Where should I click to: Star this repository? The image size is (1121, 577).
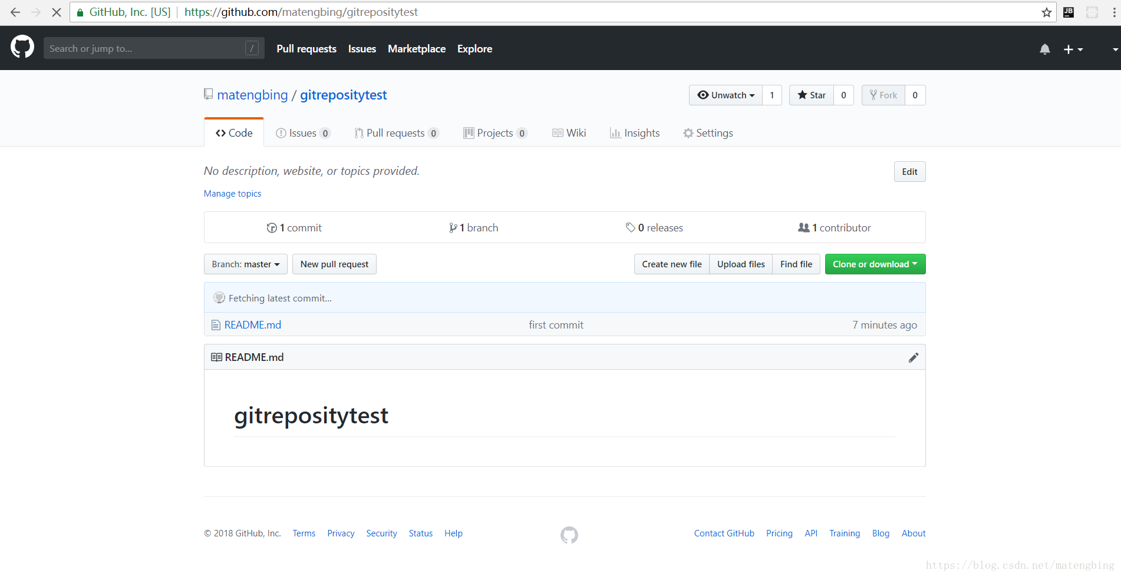point(812,95)
